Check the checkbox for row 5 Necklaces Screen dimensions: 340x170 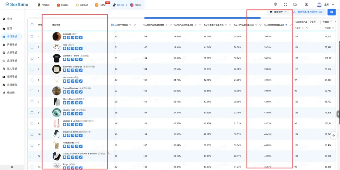[32, 80]
